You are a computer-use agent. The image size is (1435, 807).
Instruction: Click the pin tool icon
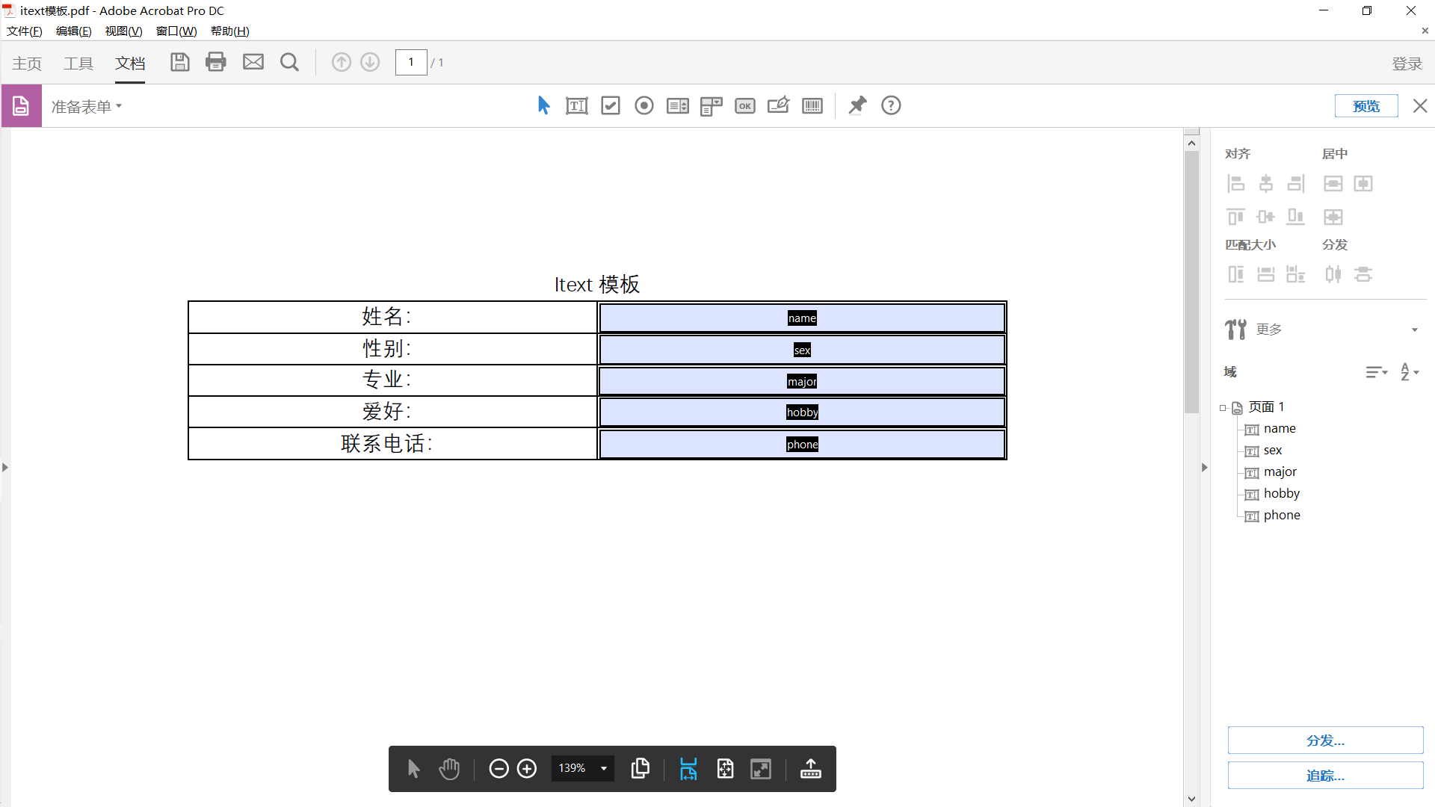pyautogui.click(x=857, y=106)
